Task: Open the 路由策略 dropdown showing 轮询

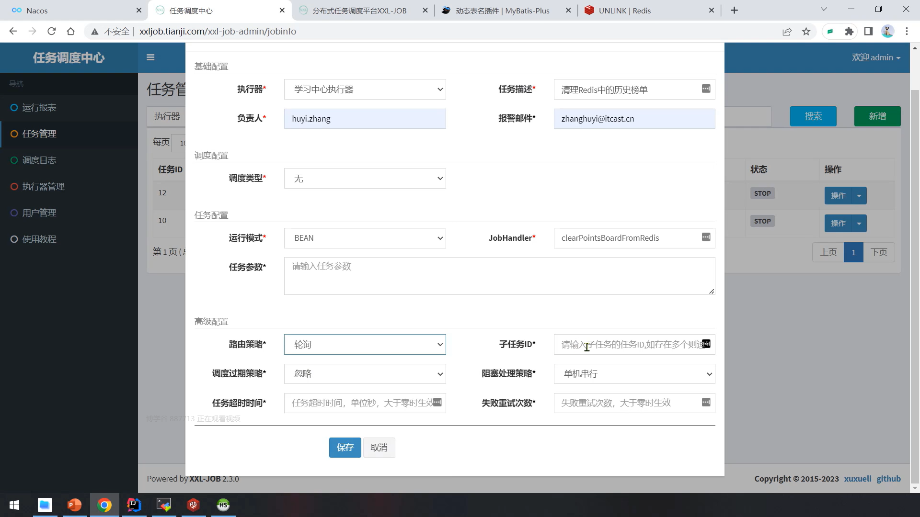Action: point(365,345)
